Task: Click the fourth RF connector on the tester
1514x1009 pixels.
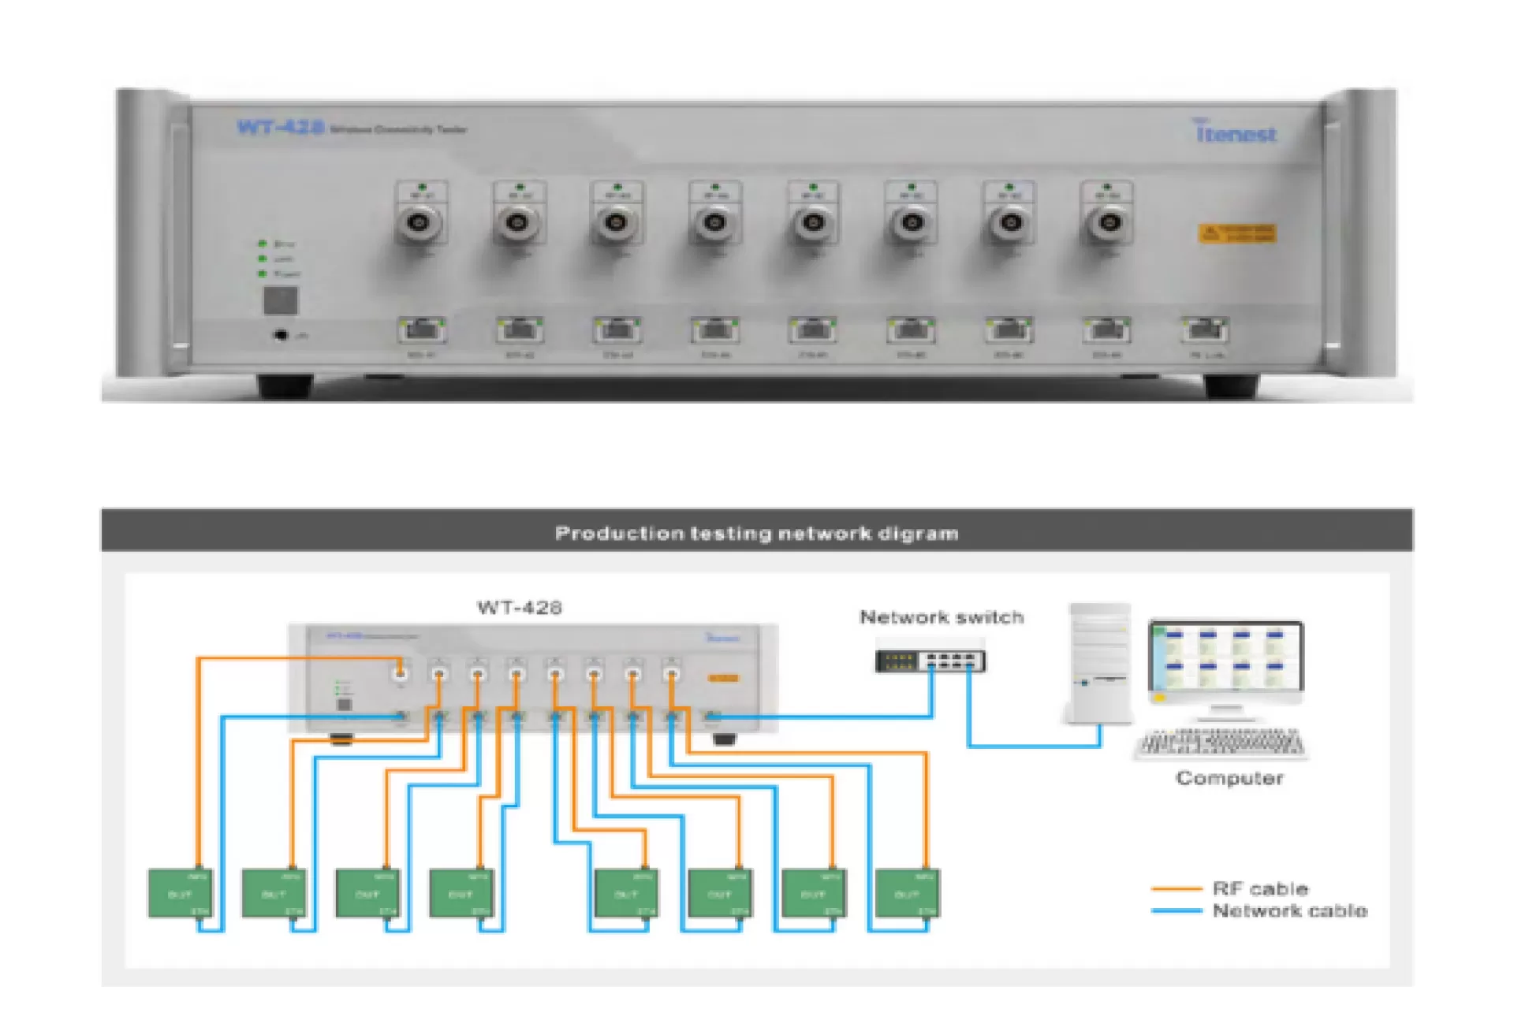Action: [714, 222]
